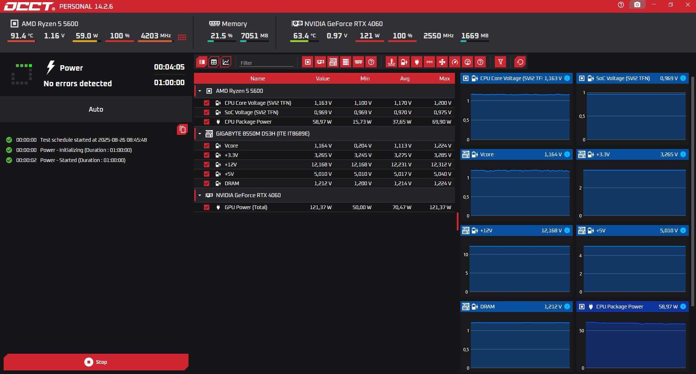Open info for CPU Core Voltage graph
The width and height of the screenshot is (696, 374).
pyautogui.click(x=567, y=78)
